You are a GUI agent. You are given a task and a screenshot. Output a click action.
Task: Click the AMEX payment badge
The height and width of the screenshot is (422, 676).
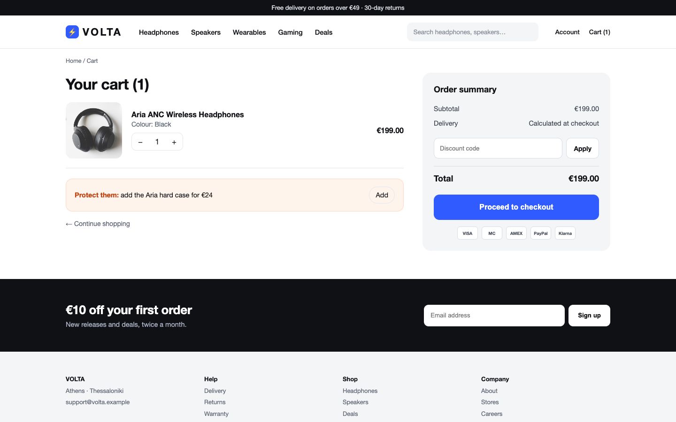pos(516,233)
